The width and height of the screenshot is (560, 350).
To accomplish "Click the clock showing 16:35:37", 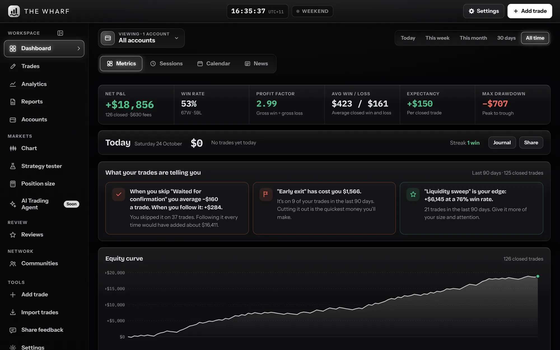I will point(257,11).
